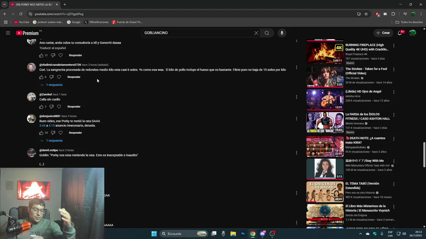Open Google bookmark in bookmarks bar

(74, 22)
